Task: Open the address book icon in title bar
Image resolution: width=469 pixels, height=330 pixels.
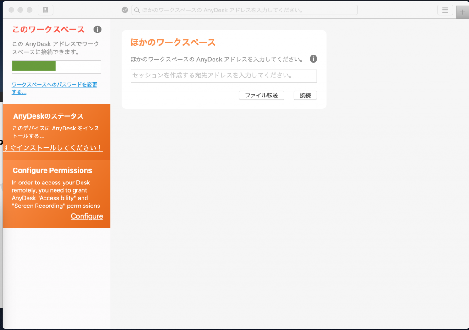Action: click(x=45, y=10)
